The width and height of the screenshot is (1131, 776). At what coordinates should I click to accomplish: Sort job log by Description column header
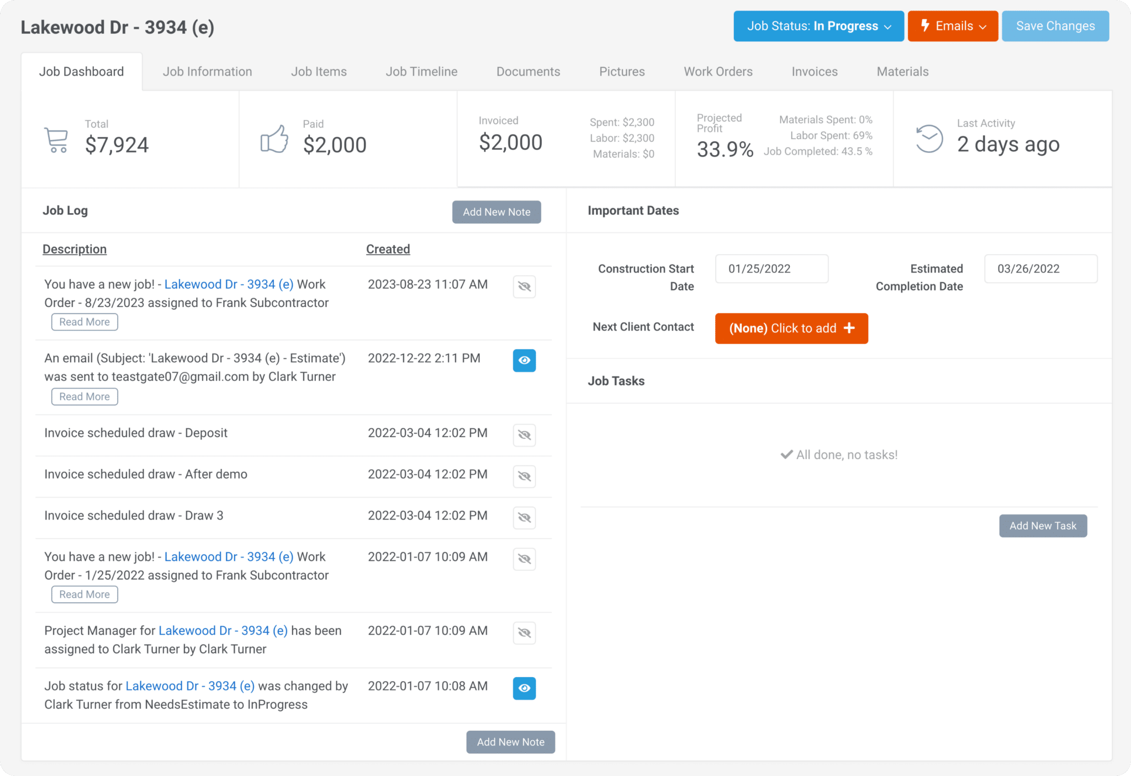pos(75,249)
